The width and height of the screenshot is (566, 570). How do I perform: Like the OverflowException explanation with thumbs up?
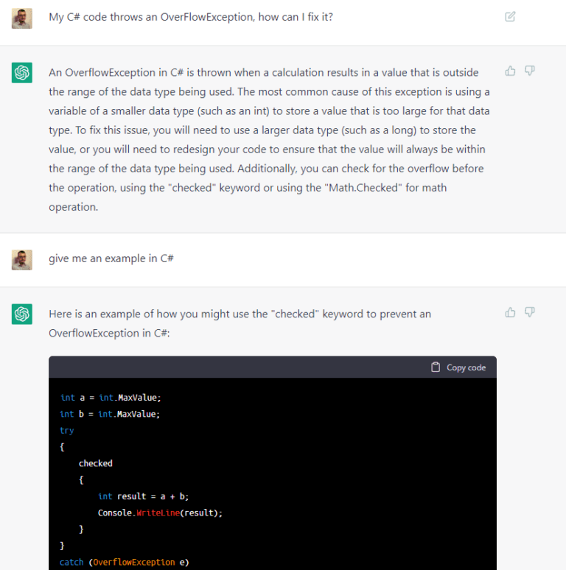point(510,71)
